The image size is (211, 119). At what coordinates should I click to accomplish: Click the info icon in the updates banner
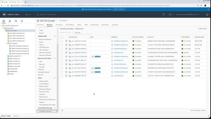[83, 9]
